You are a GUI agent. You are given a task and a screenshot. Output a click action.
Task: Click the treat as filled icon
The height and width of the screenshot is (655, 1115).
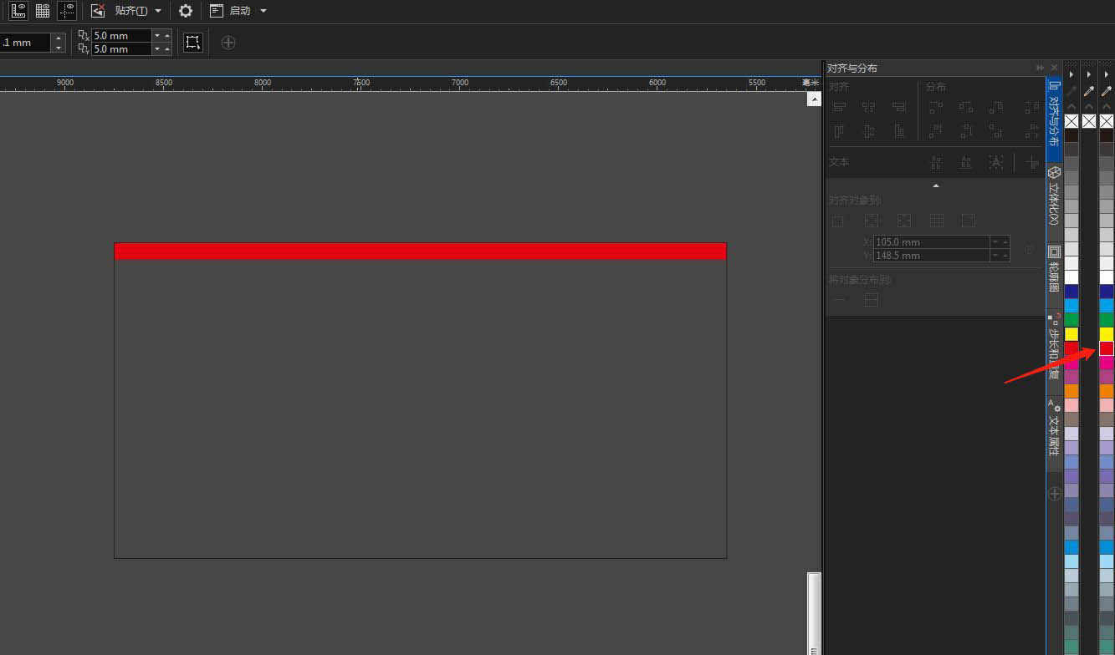pyautogui.click(x=193, y=43)
